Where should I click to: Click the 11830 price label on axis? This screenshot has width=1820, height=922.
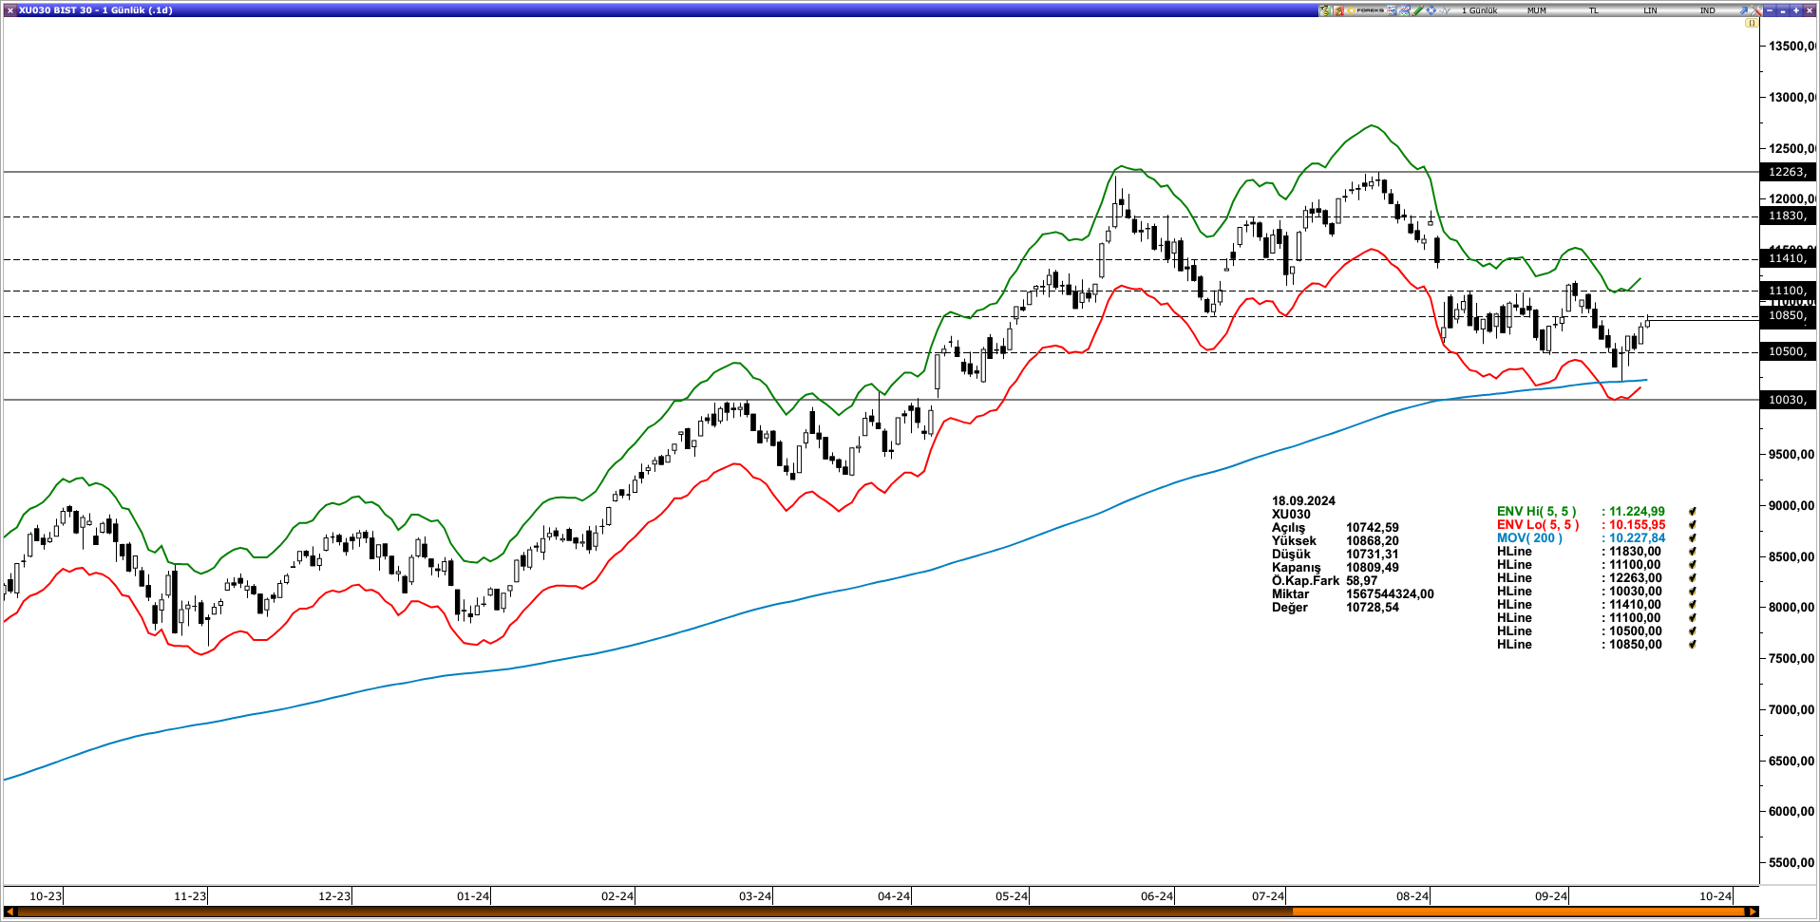click(1787, 216)
